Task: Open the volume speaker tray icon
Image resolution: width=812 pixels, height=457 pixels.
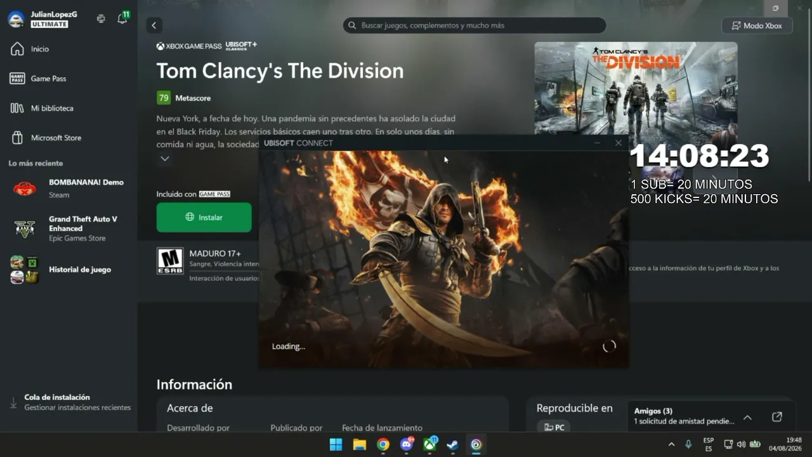Action: (x=741, y=444)
